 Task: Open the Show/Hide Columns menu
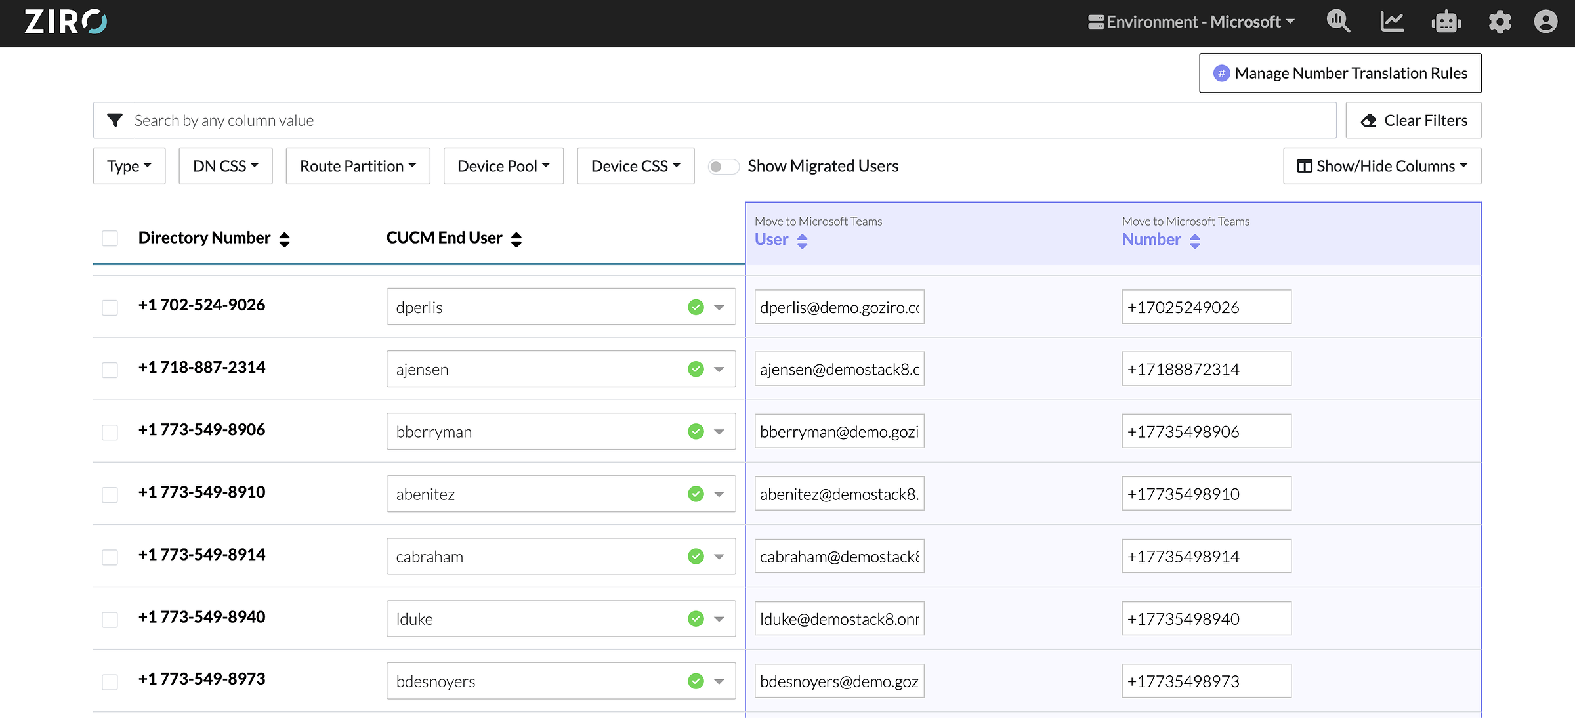click(x=1382, y=166)
